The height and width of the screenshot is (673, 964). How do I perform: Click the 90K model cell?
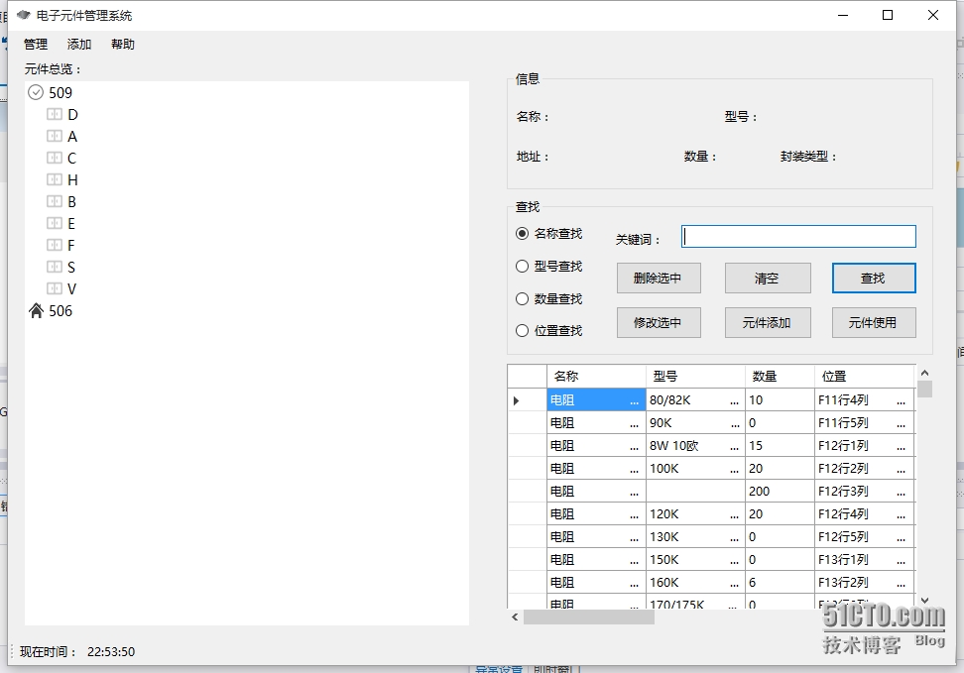coord(695,423)
